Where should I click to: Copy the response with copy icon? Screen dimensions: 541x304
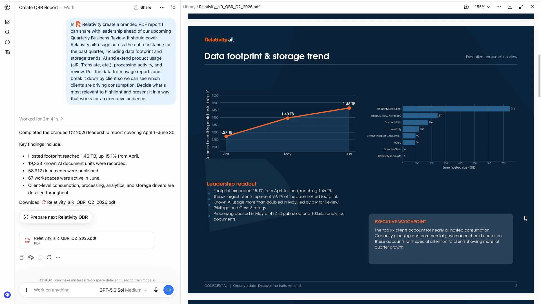point(22,257)
